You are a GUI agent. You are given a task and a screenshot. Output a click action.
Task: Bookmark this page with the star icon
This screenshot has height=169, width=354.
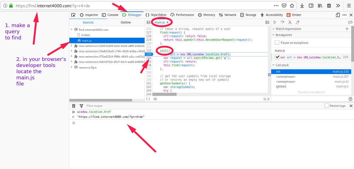(292, 6)
